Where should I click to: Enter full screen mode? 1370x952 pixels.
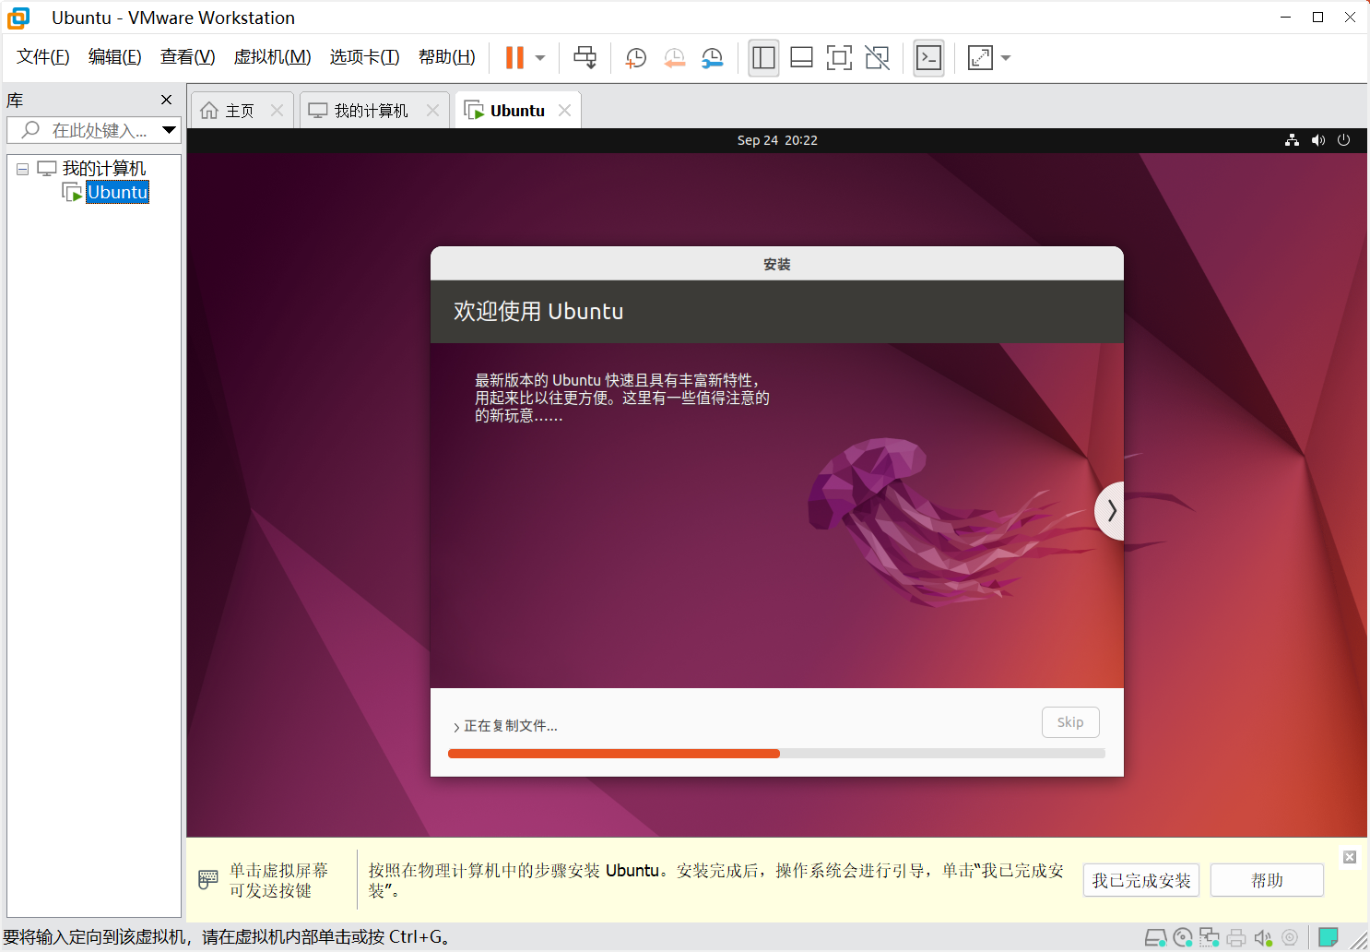tap(839, 58)
